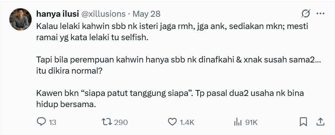Open the profile avatar photo
The width and height of the screenshot is (335, 135).
point(20,19)
